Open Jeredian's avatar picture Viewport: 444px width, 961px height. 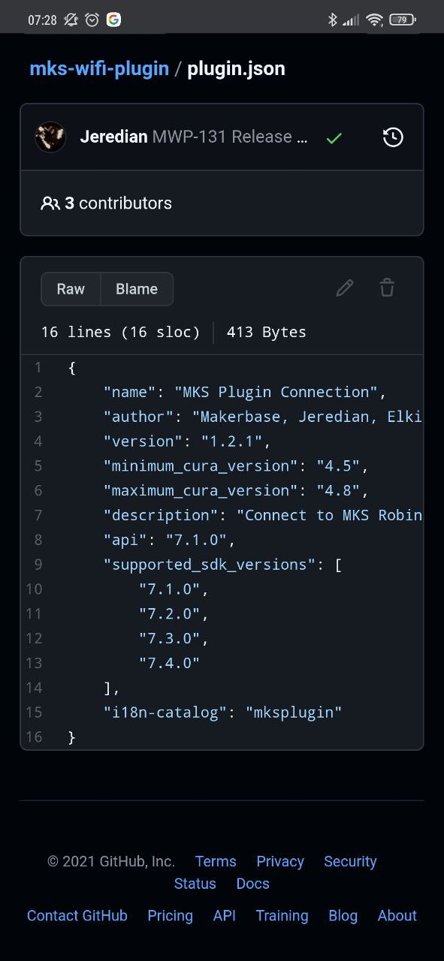pyautogui.click(x=51, y=137)
